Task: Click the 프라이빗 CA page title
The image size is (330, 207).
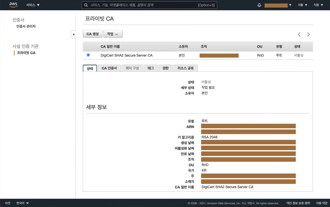Action: click(x=99, y=19)
